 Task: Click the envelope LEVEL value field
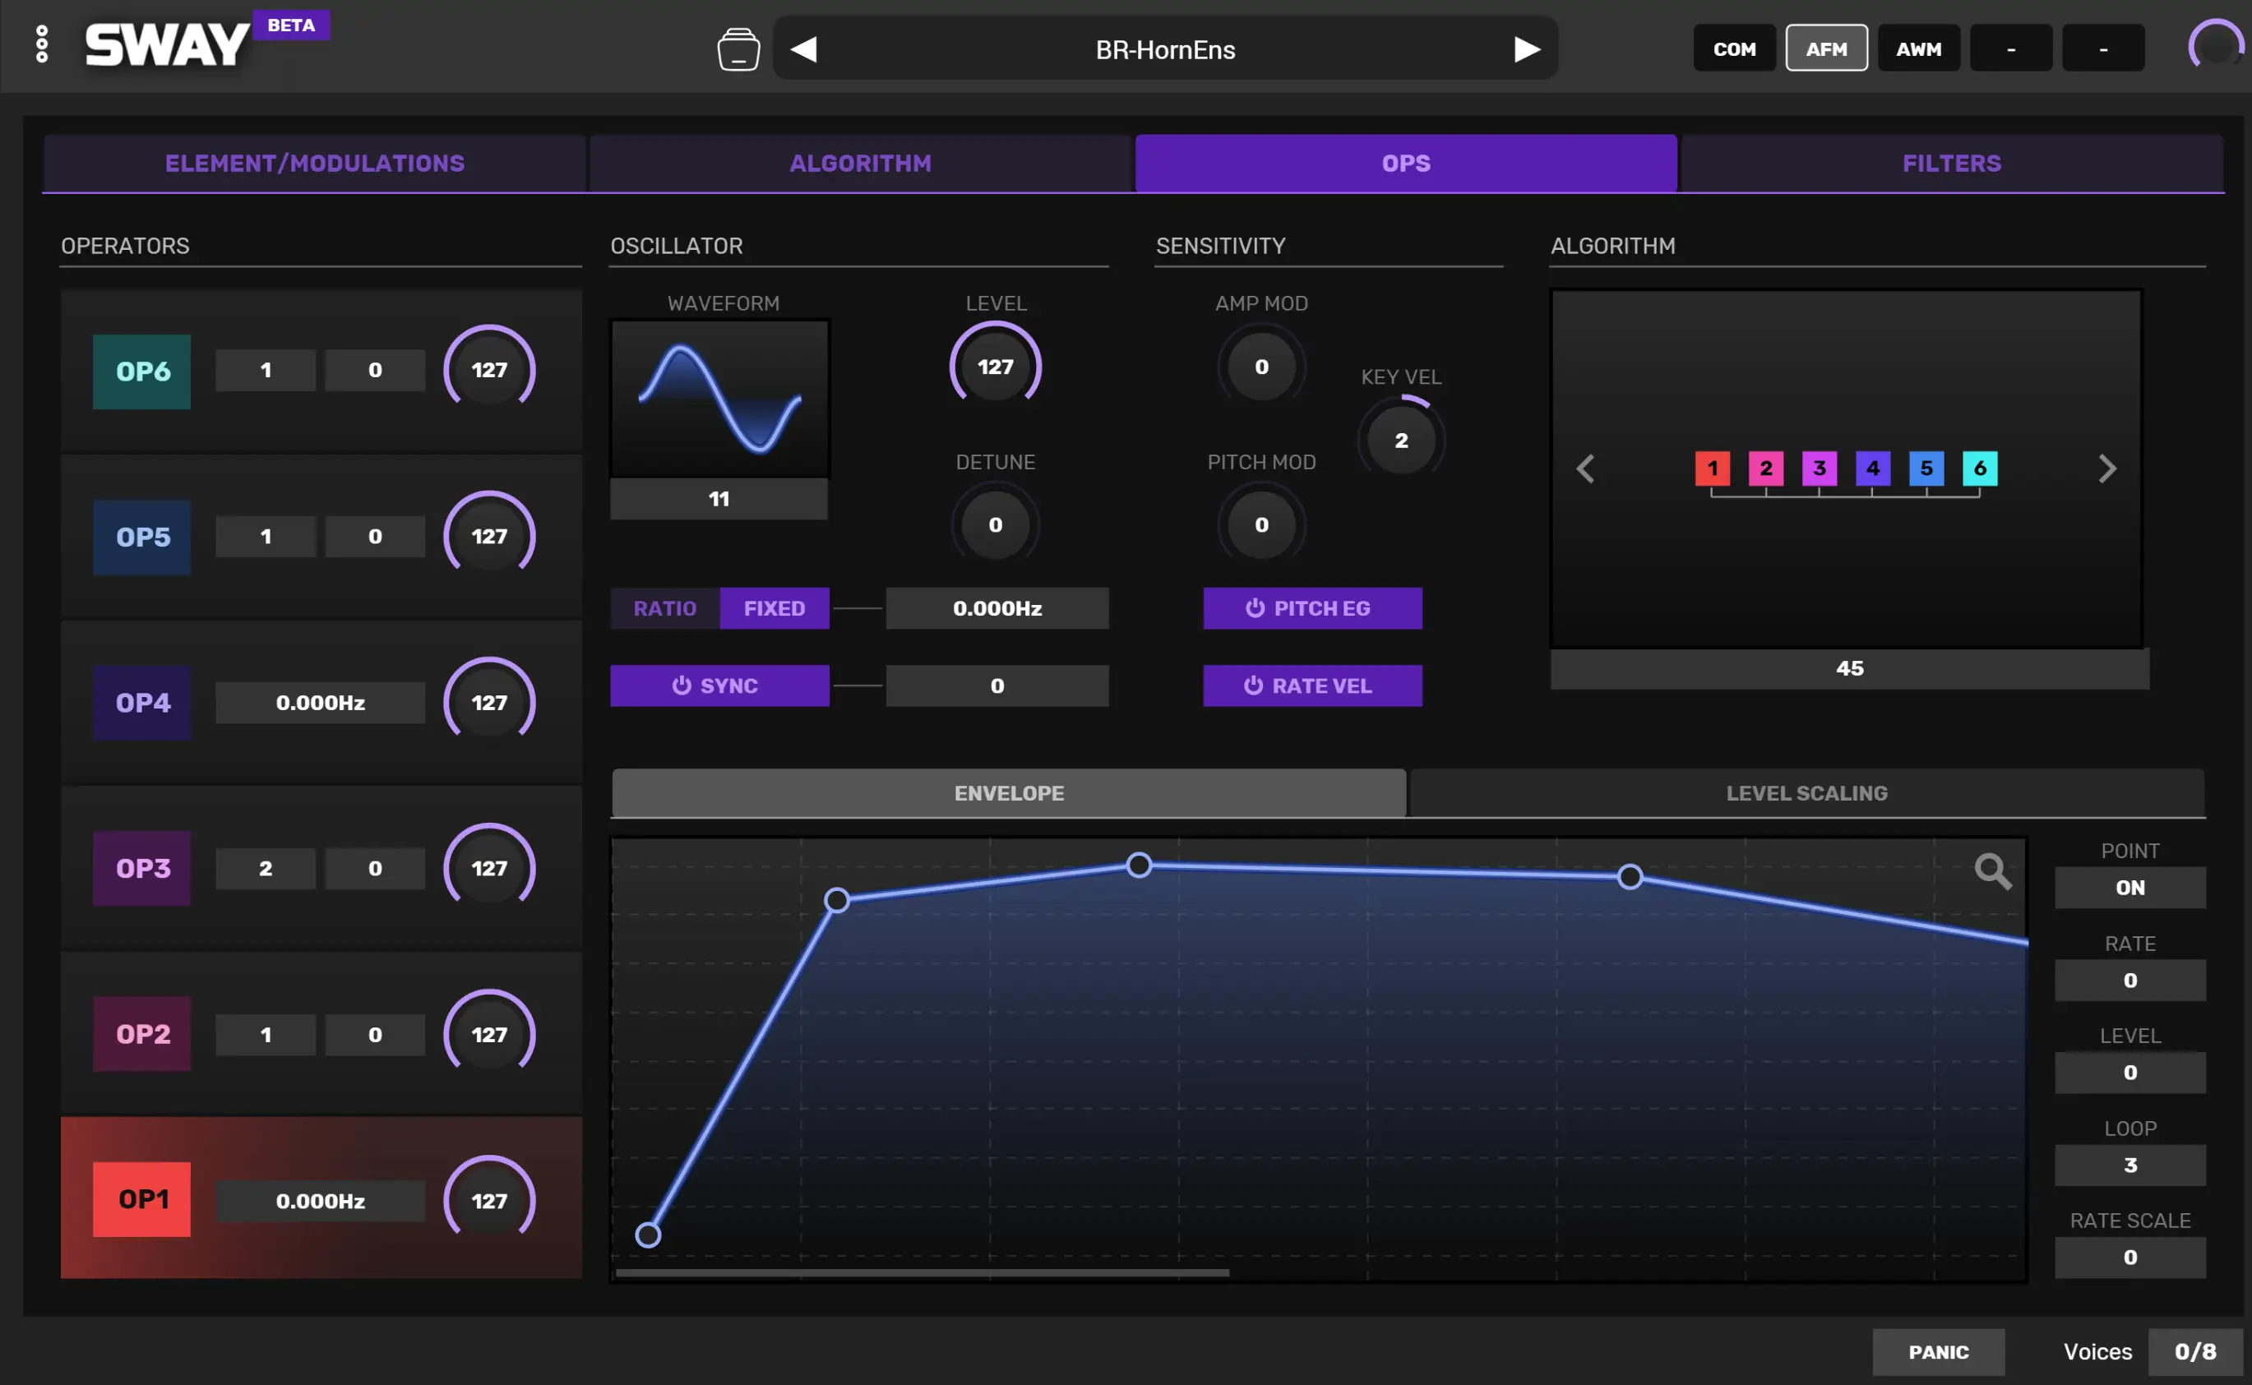[x=2130, y=1073]
